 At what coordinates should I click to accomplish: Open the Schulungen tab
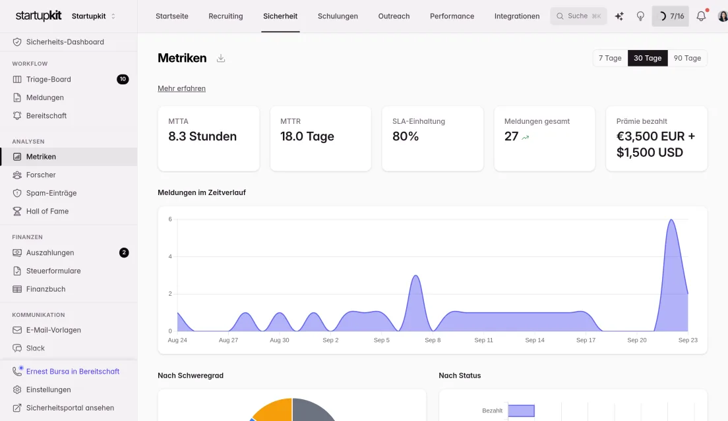[x=338, y=16]
